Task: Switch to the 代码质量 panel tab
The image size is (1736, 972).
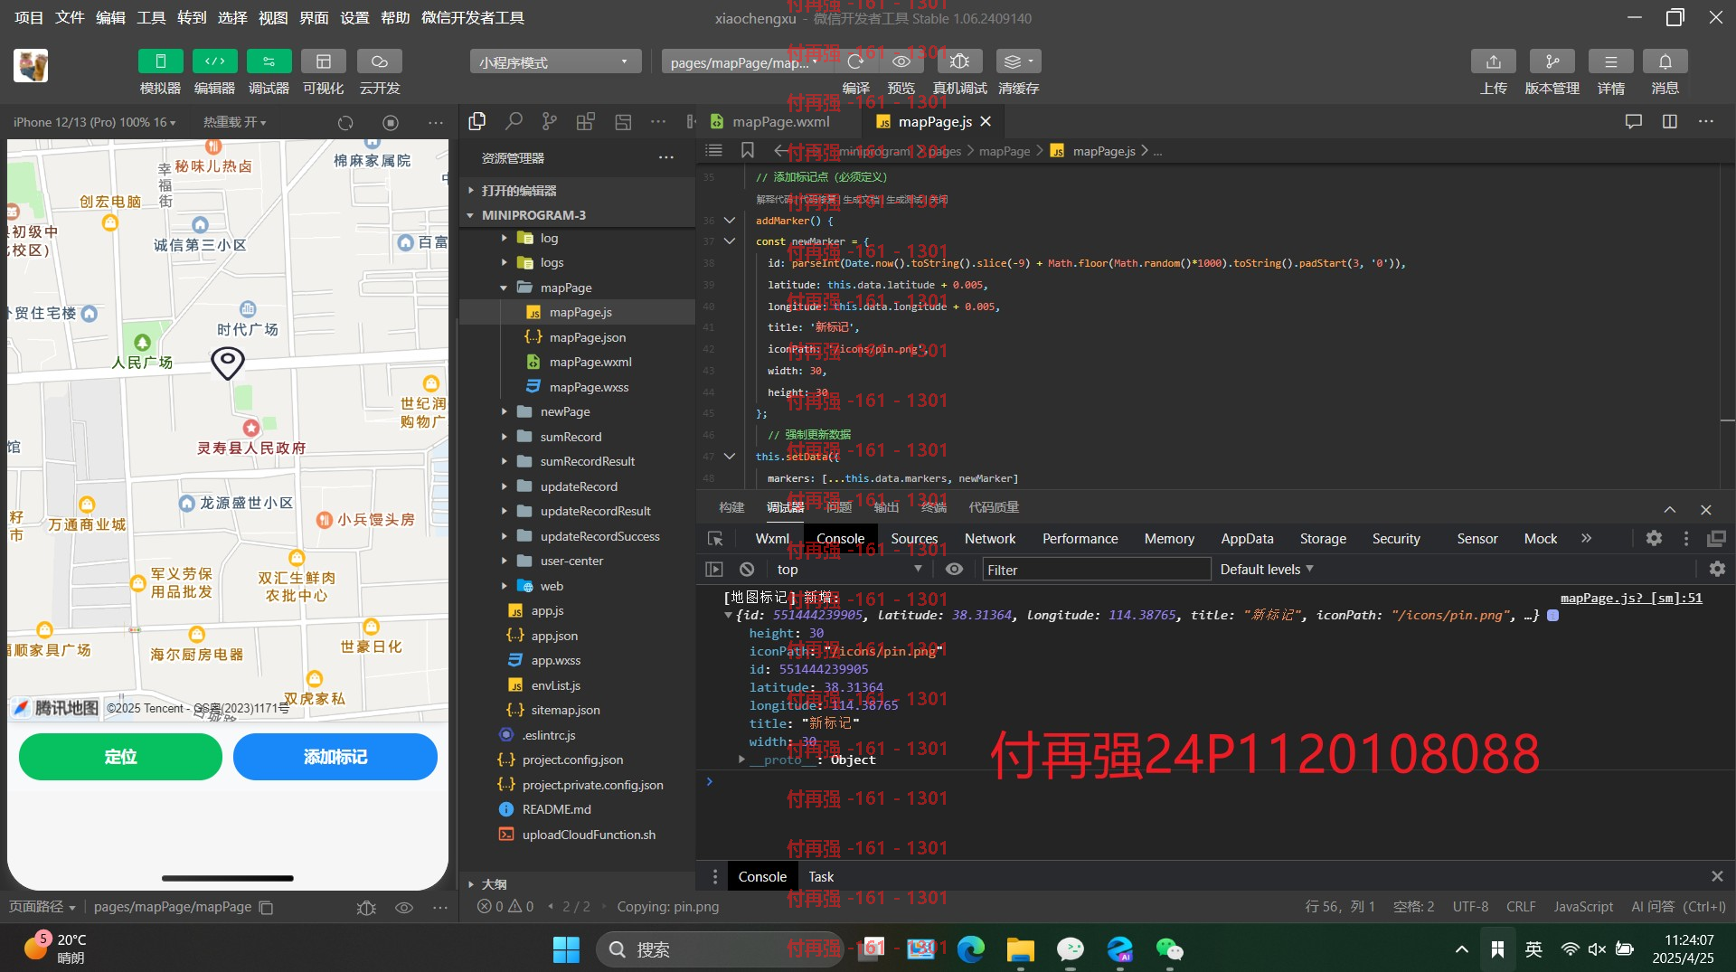Action: click(x=994, y=507)
